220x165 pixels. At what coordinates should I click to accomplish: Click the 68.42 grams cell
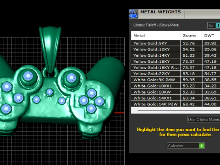tap(191, 104)
